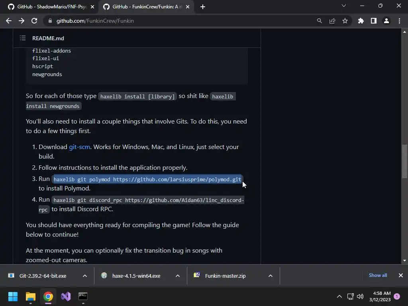Image resolution: width=408 pixels, height=306 pixels.
Task: Click the page scrollbar thumb
Action: tap(404, 161)
